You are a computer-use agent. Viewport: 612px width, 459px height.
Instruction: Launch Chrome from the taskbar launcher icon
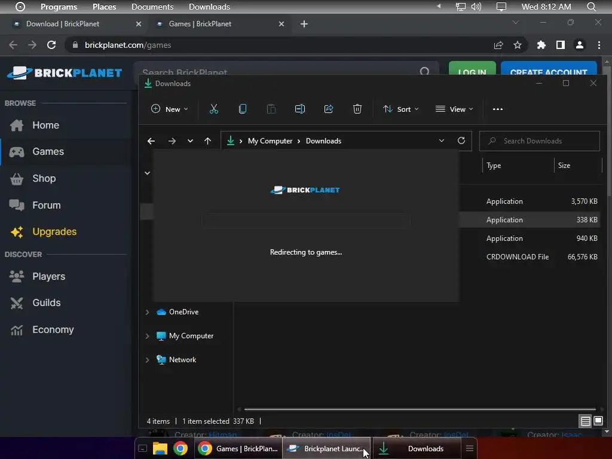[x=180, y=448]
